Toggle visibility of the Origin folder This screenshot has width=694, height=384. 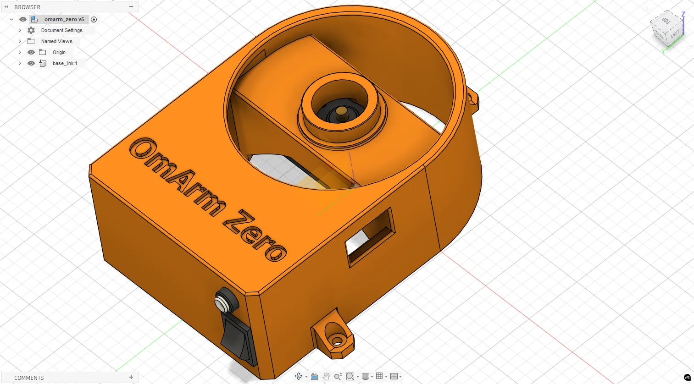coord(31,52)
